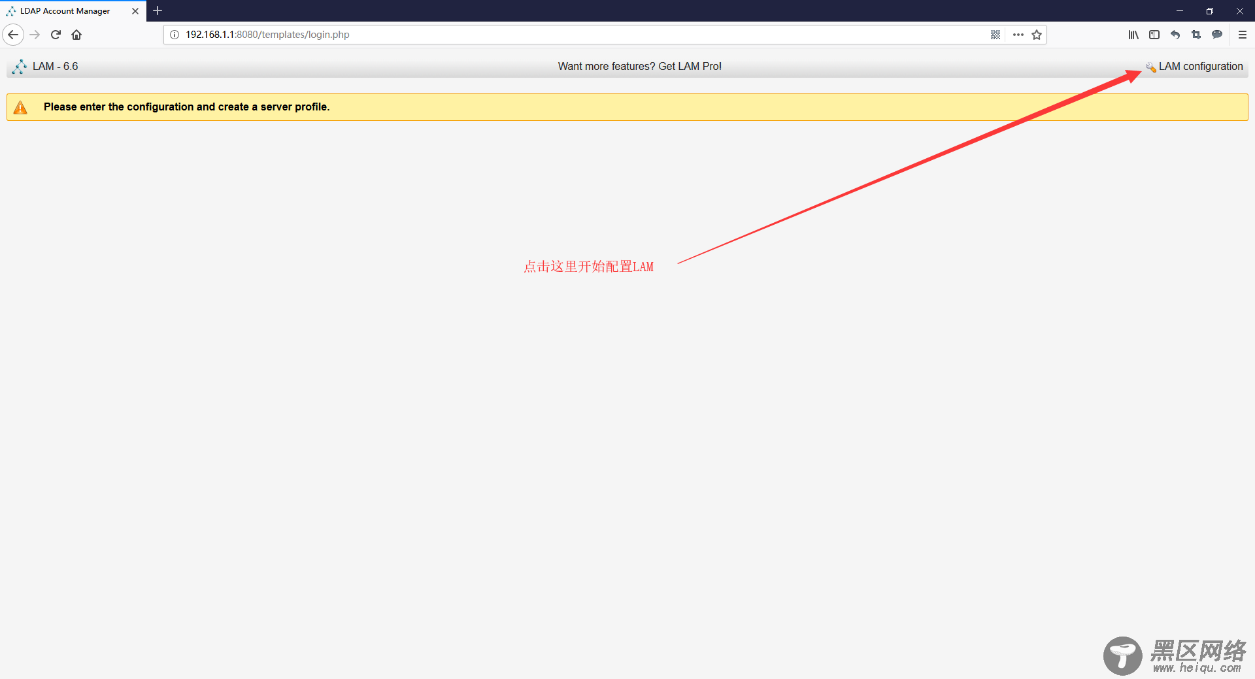Open the Want more features? Get LAM Pro! link
This screenshot has height=679, width=1255.
639,67
